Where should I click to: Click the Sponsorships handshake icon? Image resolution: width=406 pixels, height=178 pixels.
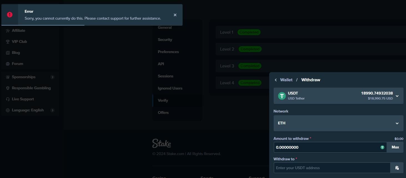tap(8, 77)
